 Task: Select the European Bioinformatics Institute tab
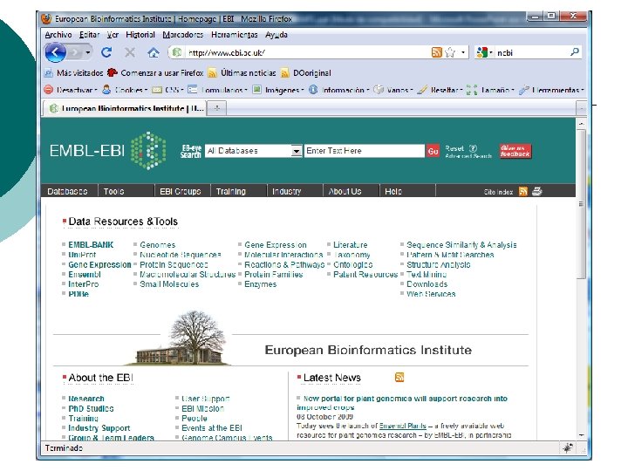[x=125, y=108]
